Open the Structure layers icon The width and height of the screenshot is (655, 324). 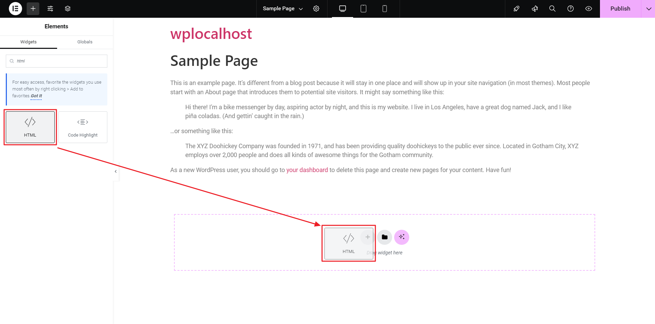[68, 9]
